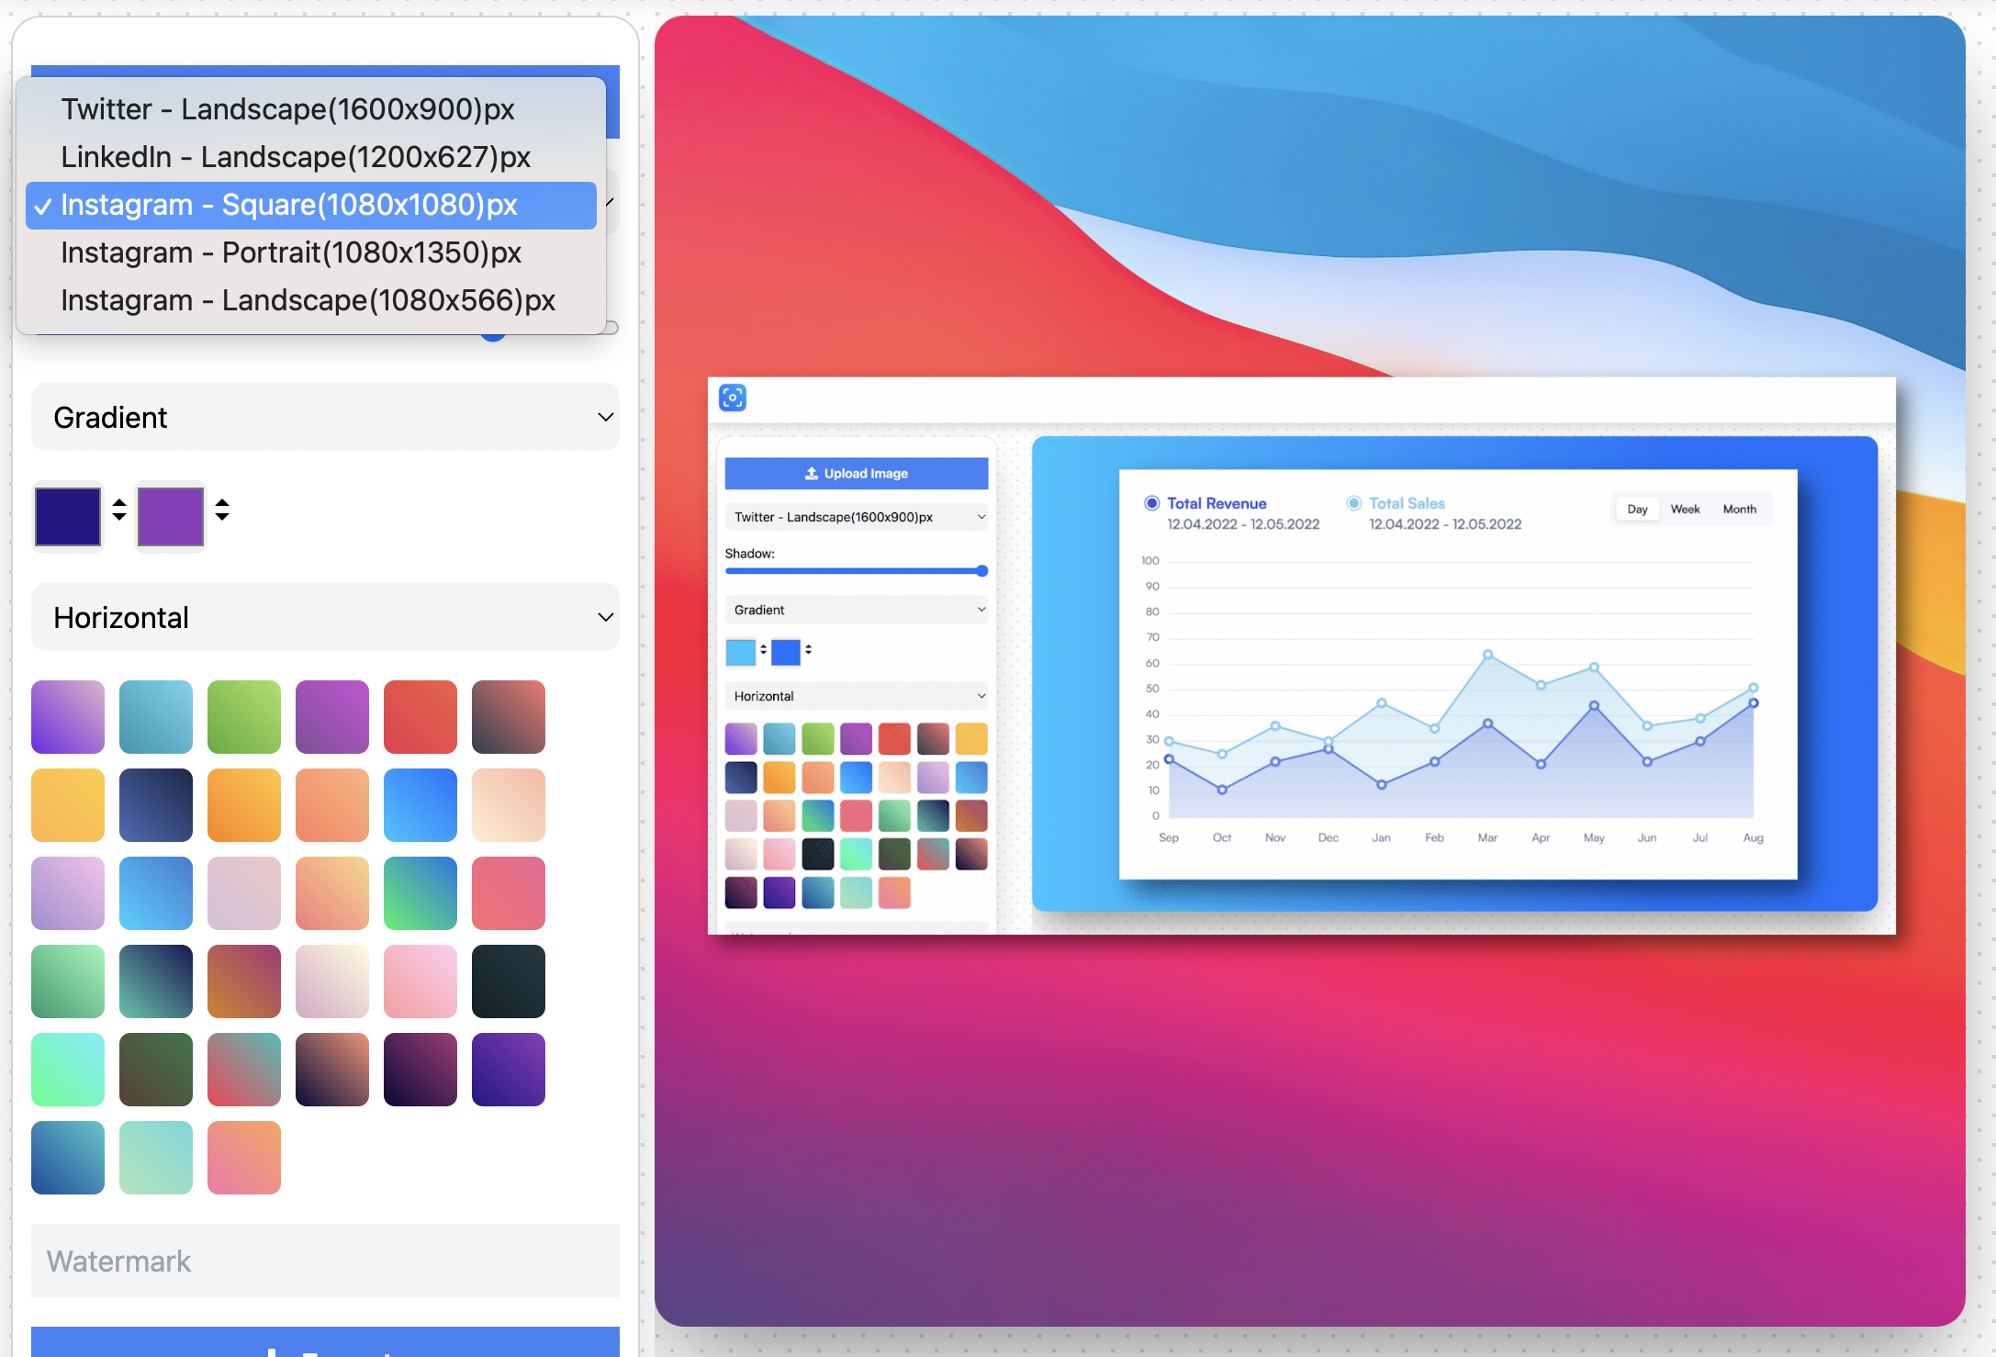Viewport: 1996px width, 1357px height.
Task: Switch chart to Day view
Action: click(1637, 509)
